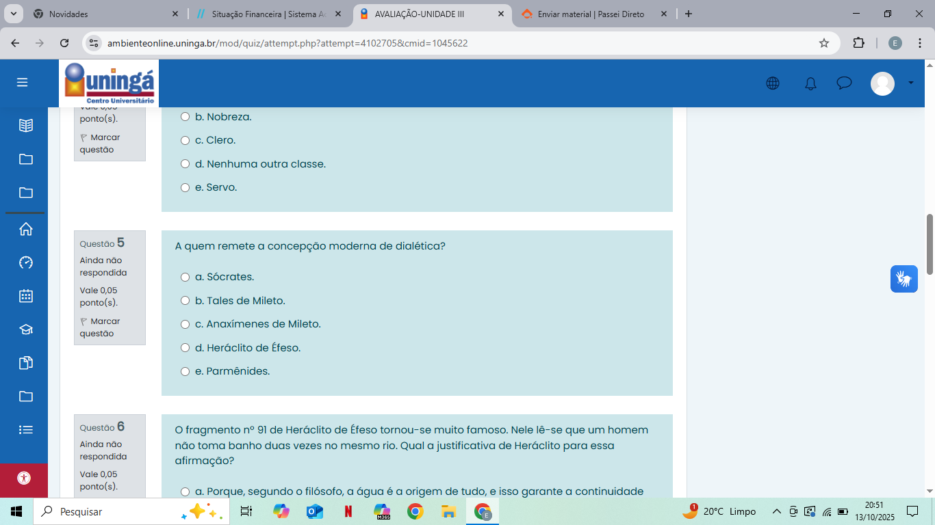Choose option 'c. Clero'
Viewport: 935px width, 525px height.
pyautogui.click(x=185, y=140)
